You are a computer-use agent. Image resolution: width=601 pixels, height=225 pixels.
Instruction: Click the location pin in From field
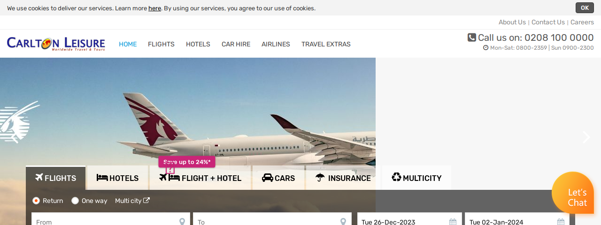(x=182, y=221)
